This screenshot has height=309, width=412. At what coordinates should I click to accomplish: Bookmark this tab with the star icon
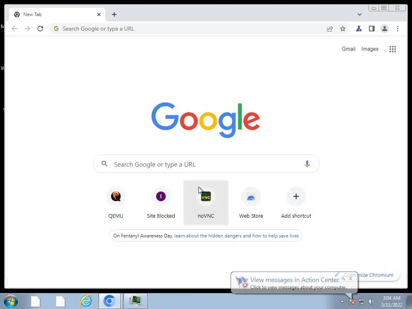coord(343,29)
